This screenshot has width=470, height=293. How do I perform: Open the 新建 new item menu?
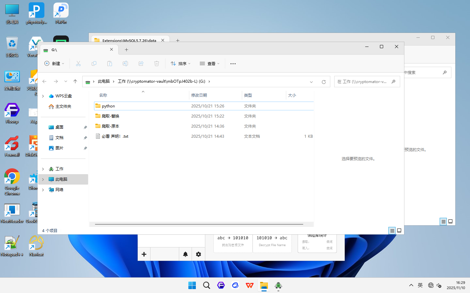[54, 64]
